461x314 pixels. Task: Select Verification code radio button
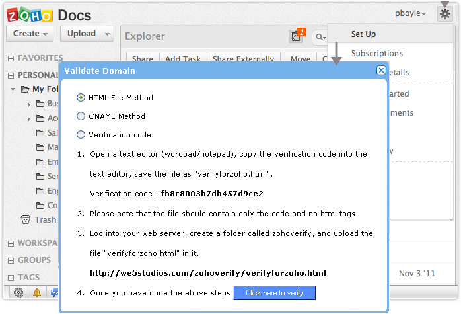(x=81, y=134)
